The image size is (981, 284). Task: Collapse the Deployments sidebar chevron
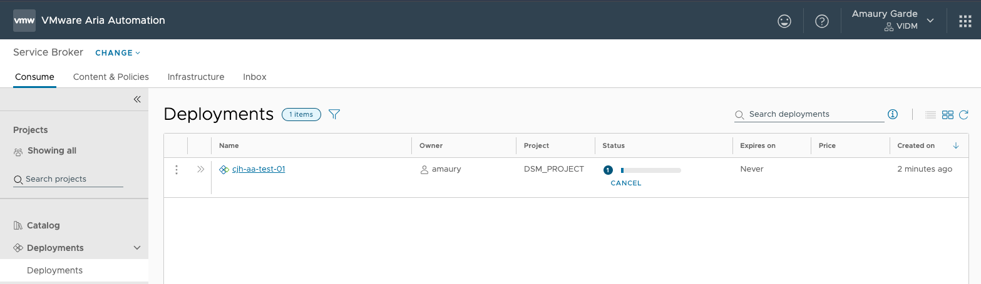pos(137,248)
